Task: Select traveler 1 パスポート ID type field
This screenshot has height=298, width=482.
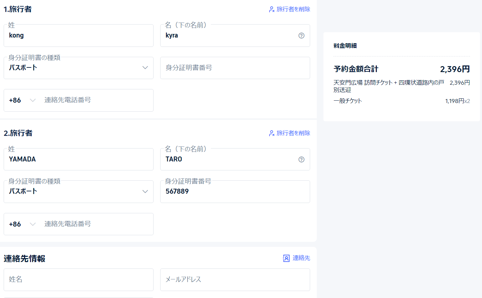Action: (79, 68)
